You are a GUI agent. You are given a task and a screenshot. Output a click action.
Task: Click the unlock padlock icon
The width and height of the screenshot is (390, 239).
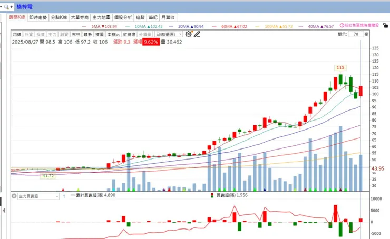[x=385, y=25]
